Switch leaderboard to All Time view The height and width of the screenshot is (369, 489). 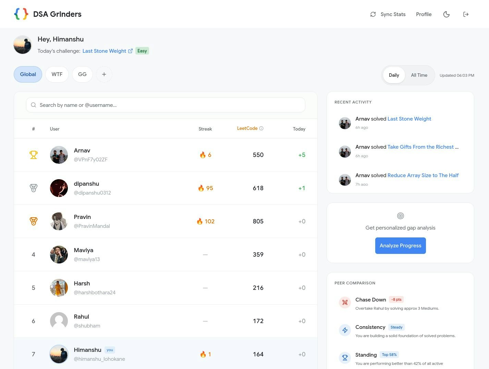click(x=419, y=75)
